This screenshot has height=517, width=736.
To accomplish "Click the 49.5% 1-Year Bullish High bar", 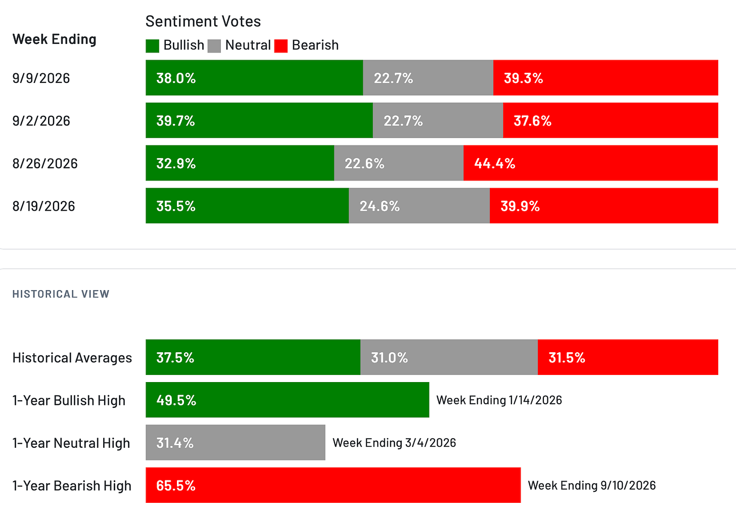I will (288, 400).
